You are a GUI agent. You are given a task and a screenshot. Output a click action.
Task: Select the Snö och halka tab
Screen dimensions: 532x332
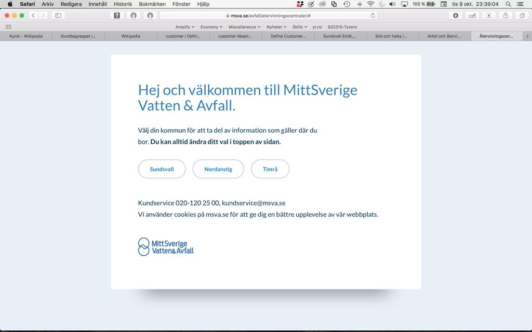(x=393, y=36)
